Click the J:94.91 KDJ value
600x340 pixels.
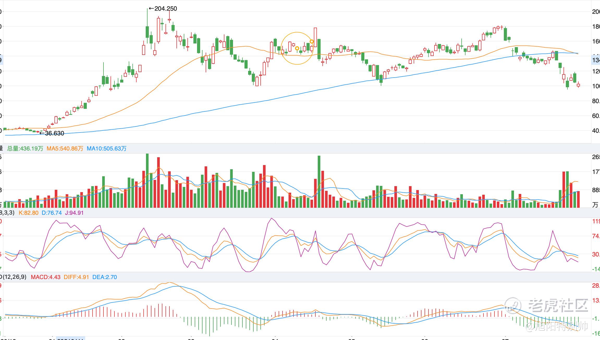(74, 213)
